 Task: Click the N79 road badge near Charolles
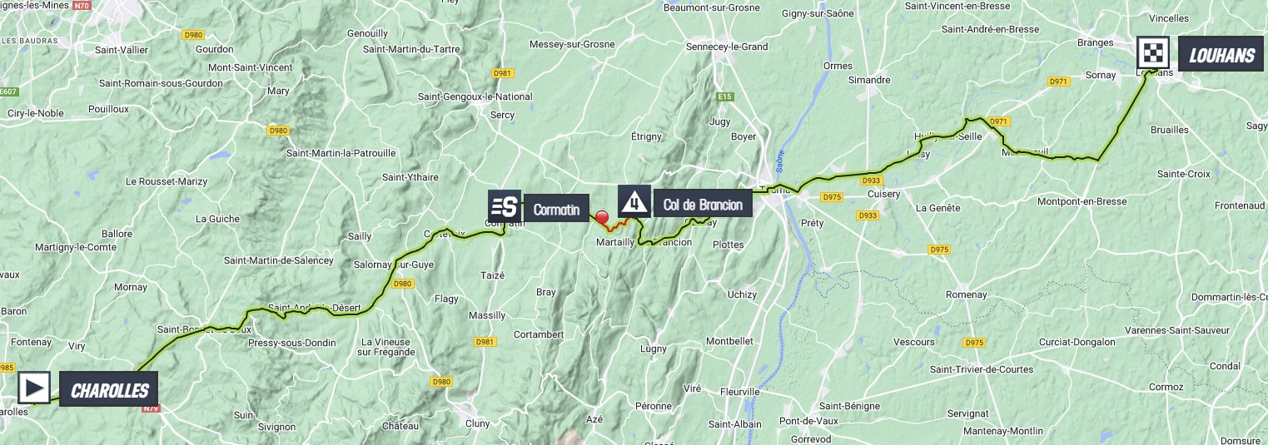point(151,408)
